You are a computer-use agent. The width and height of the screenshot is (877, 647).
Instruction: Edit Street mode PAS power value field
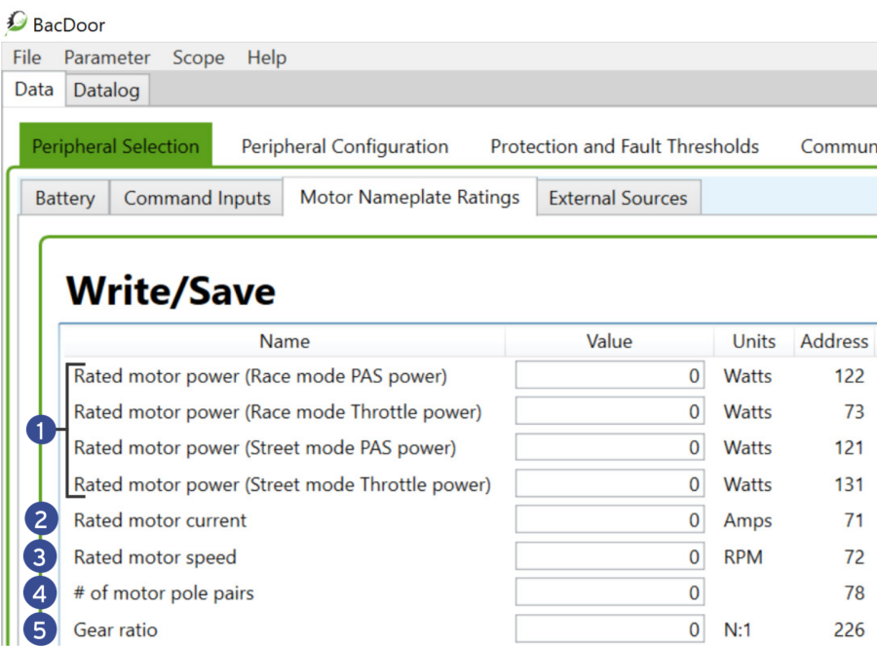click(x=610, y=447)
